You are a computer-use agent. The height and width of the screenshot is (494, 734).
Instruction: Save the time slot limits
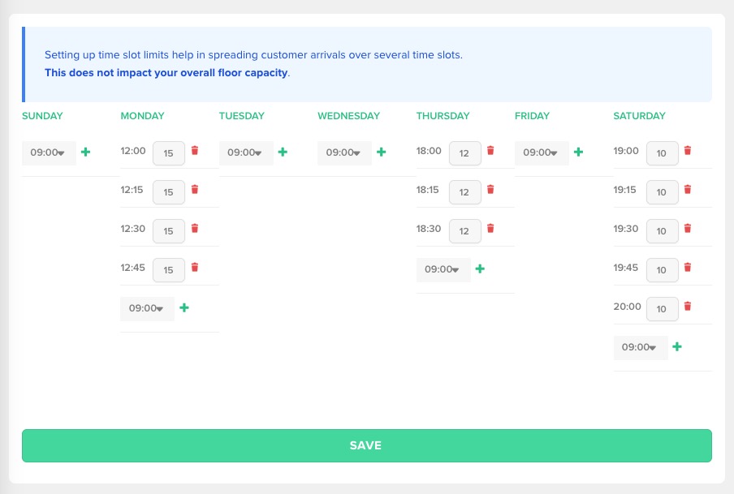pos(366,445)
